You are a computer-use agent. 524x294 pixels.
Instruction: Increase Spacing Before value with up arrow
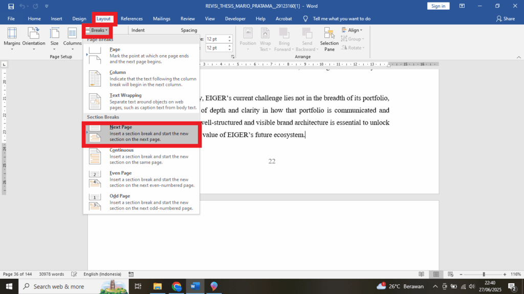[230, 37]
